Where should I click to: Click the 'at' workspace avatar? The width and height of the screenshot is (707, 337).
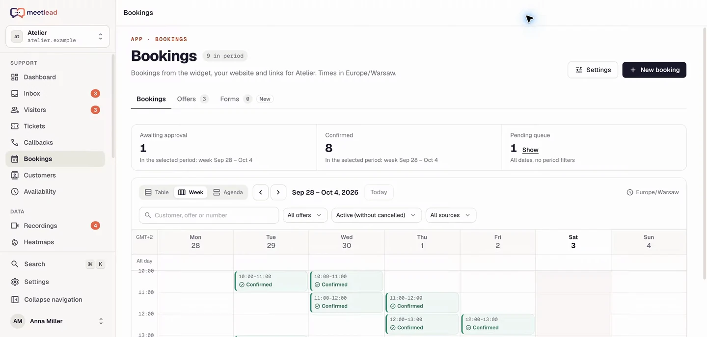click(x=17, y=36)
